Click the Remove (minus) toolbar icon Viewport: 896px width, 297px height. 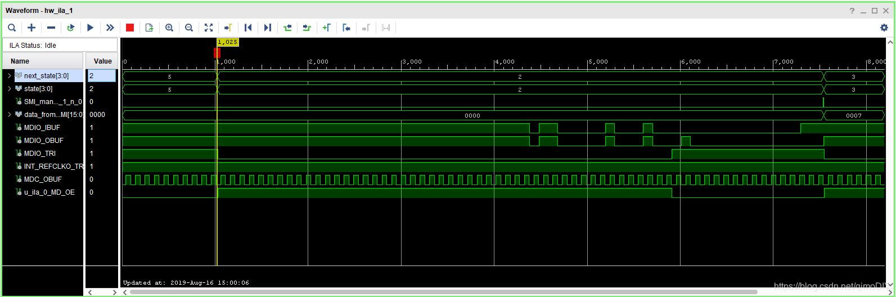[51, 28]
